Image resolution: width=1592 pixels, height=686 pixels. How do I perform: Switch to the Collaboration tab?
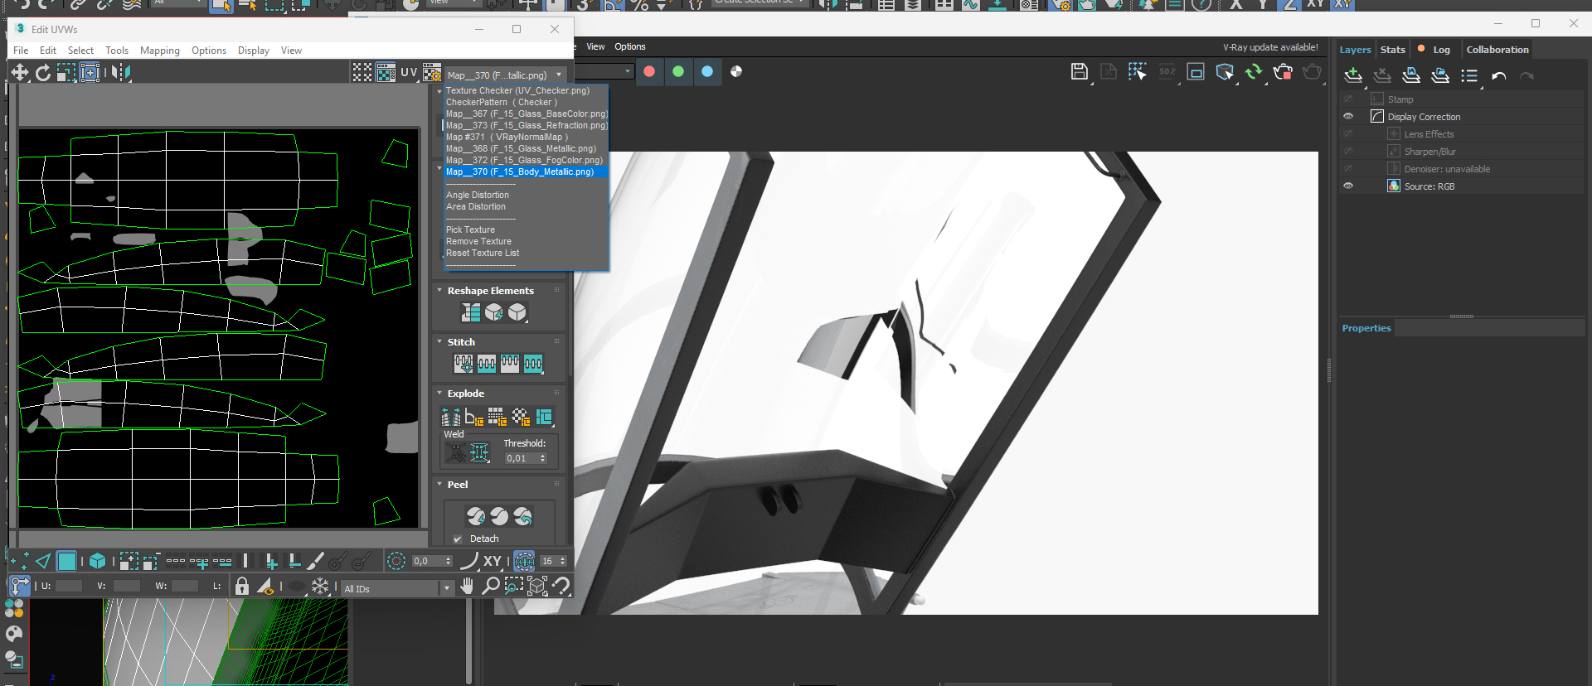[1497, 50]
